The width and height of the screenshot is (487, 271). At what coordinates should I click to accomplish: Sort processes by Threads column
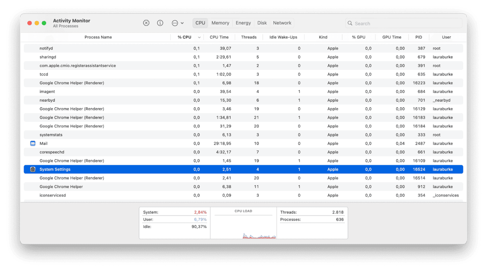point(249,37)
